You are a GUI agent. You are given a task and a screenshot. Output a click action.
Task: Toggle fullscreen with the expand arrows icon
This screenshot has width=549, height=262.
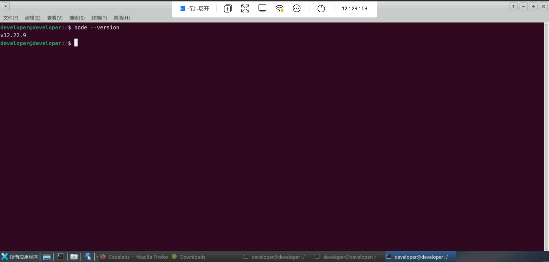click(245, 9)
